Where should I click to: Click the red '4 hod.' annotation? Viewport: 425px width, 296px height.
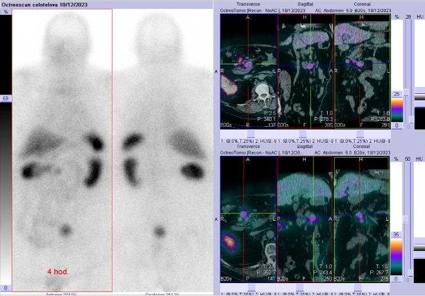point(58,272)
